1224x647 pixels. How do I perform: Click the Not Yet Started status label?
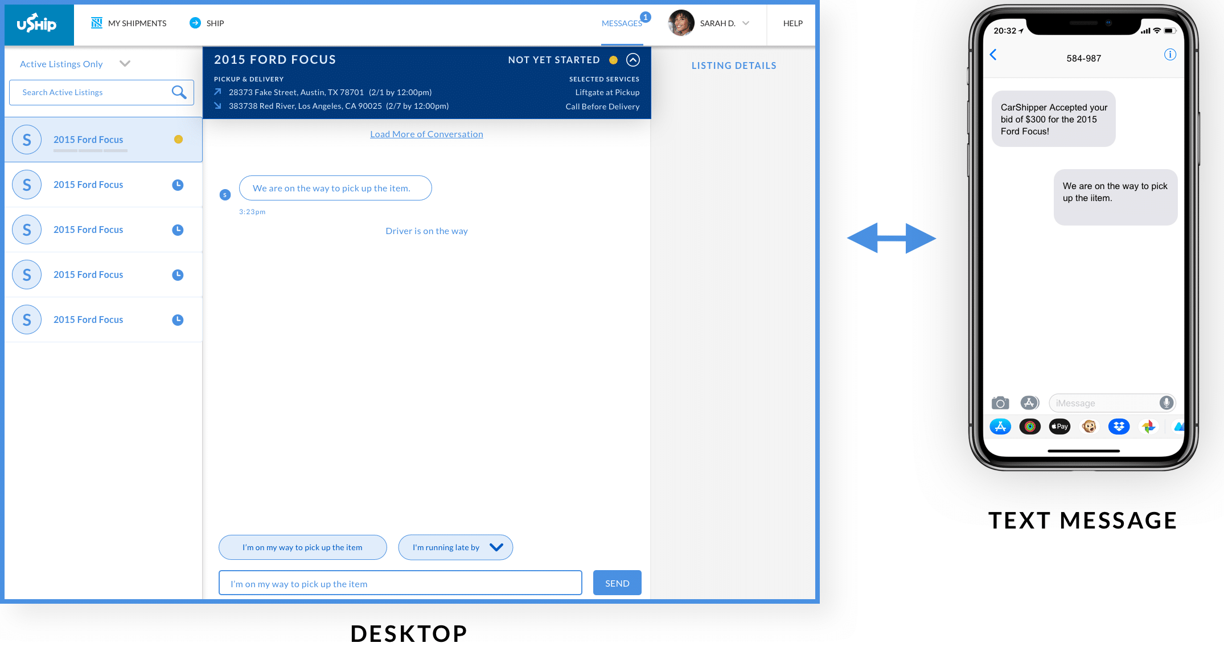554,60
